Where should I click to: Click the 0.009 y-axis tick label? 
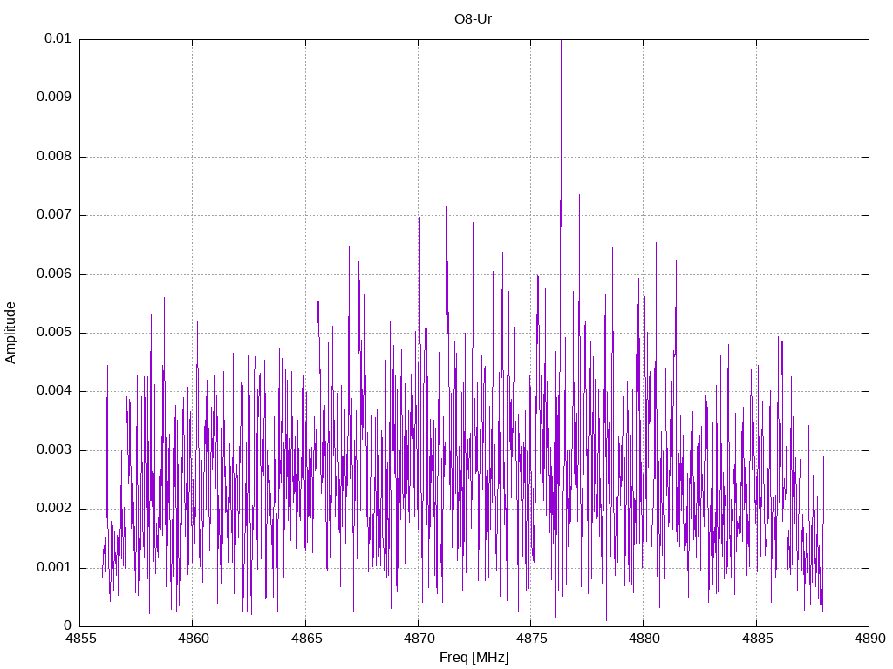pyautogui.click(x=54, y=98)
